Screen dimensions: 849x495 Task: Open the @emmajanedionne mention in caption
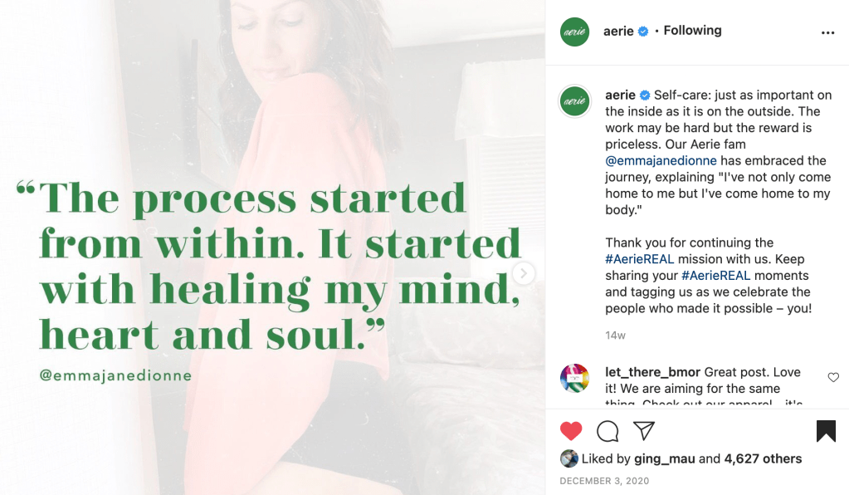[x=661, y=161]
